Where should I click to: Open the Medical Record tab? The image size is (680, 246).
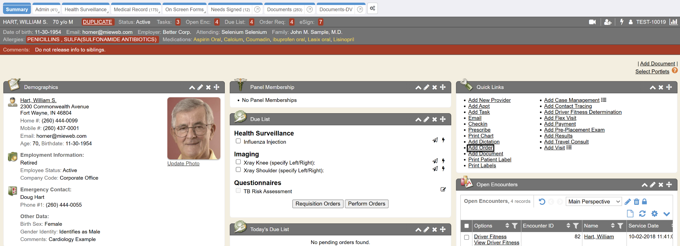(136, 9)
